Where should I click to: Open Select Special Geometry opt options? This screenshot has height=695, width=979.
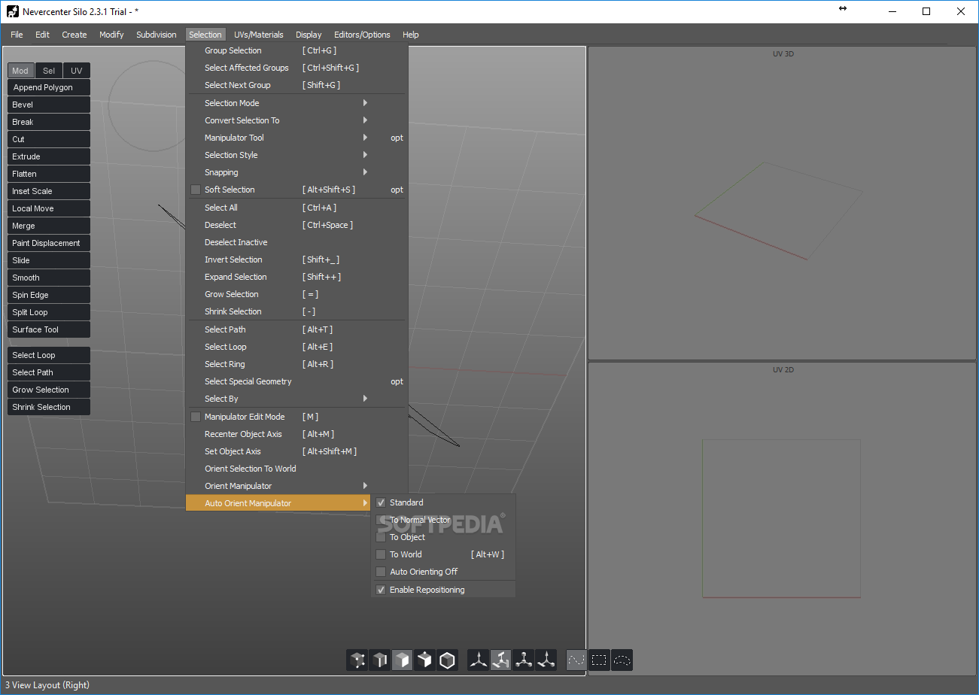(397, 382)
